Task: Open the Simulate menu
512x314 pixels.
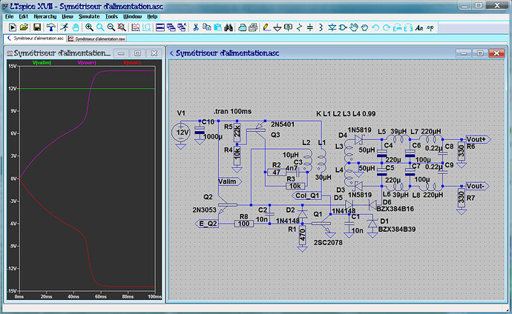Action: (88, 16)
